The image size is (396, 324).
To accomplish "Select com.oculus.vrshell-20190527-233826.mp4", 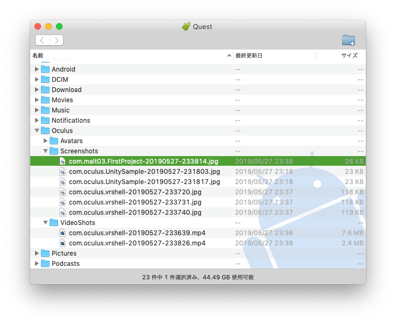I will [137, 243].
